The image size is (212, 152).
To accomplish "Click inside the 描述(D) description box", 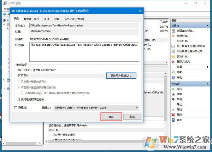I will 84,52.
